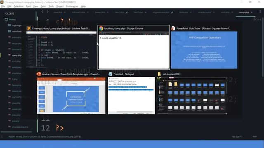The height and width of the screenshot is (148, 264).
Task: Click the status bar three-dot panel switcher
Action: tap(2, 136)
